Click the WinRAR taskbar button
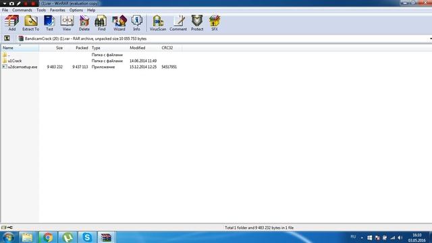 pos(106,237)
